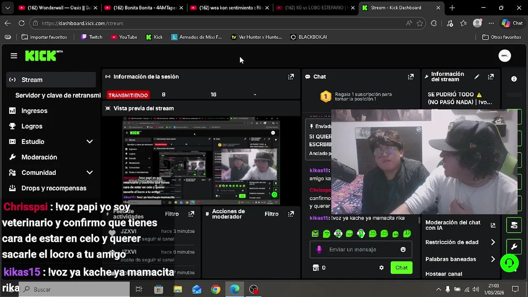Screen dimensions: 528x297
Task: Open the activity feed Filtro
Action: click(172, 214)
